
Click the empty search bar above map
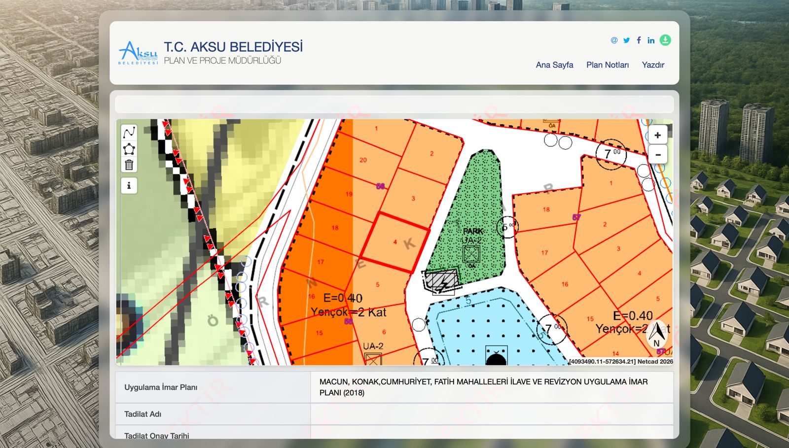(394, 104)
